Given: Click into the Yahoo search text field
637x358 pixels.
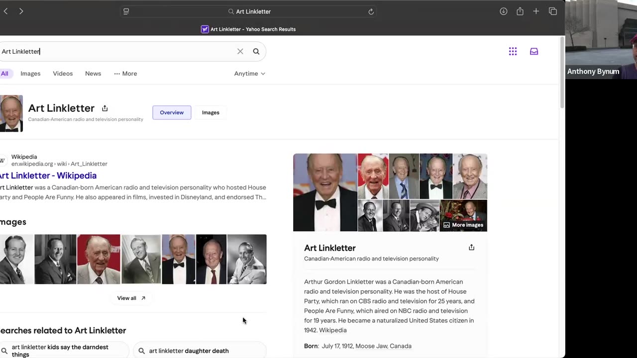Looking at the screenshot, I should [117, 51].
